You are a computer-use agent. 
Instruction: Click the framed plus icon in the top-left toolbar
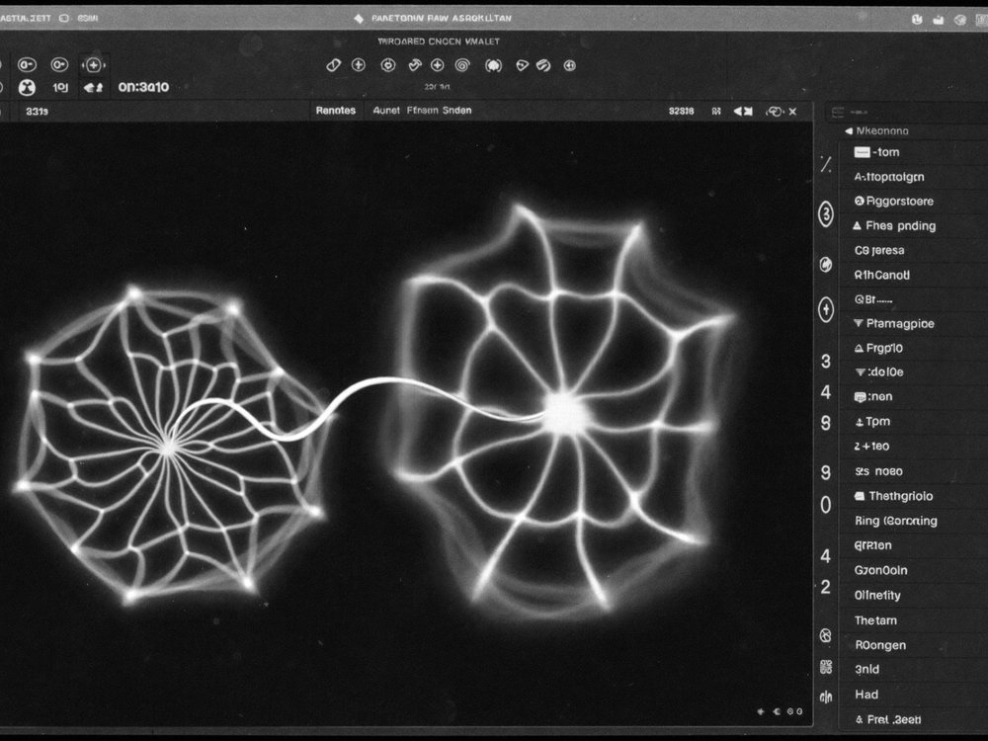93,65
